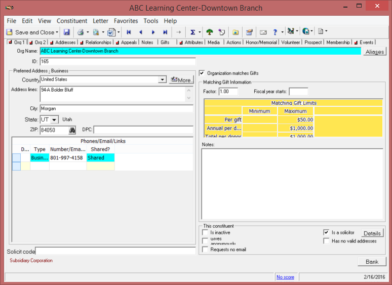
Task: Switch to the Relationships tab
Action: [x=96, y=42]
